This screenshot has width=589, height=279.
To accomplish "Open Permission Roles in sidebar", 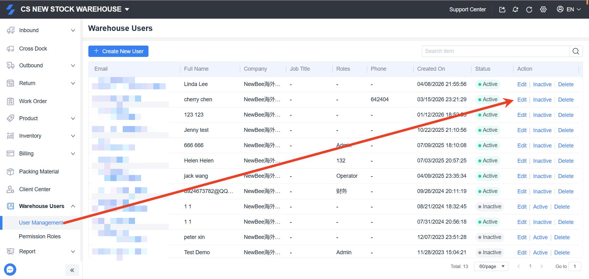I will pyautogui.click(x=40, y=236).
